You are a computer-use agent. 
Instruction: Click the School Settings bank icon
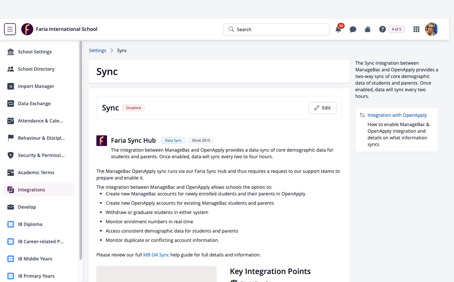click(x=11, y=52)
